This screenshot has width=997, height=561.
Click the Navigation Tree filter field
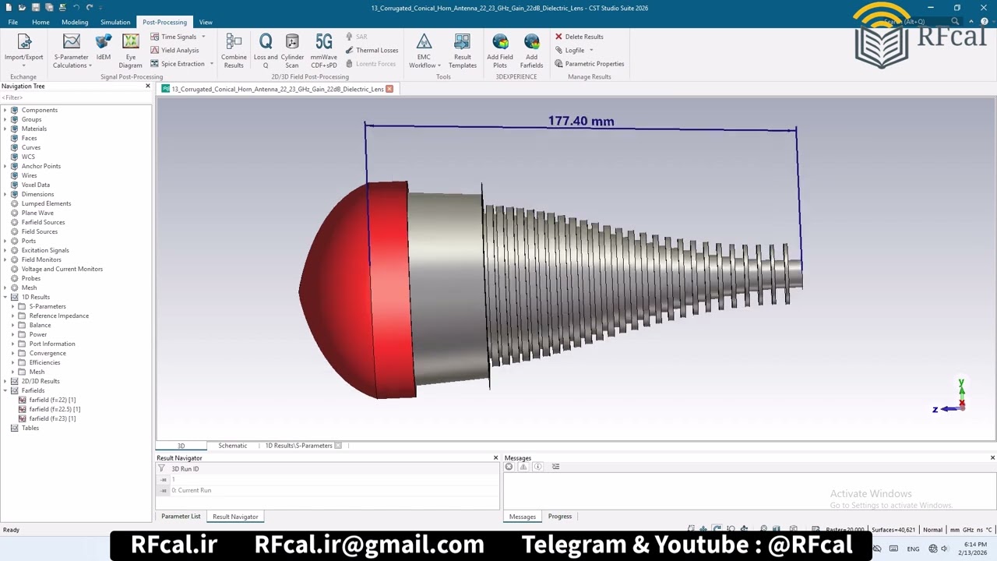click(x=76, y=97)
